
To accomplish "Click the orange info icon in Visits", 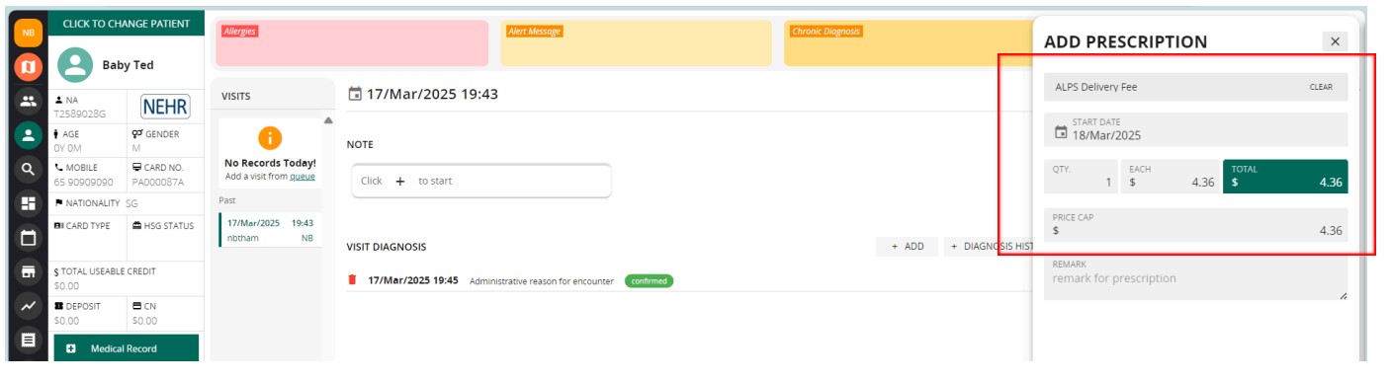I will (270, 139).
